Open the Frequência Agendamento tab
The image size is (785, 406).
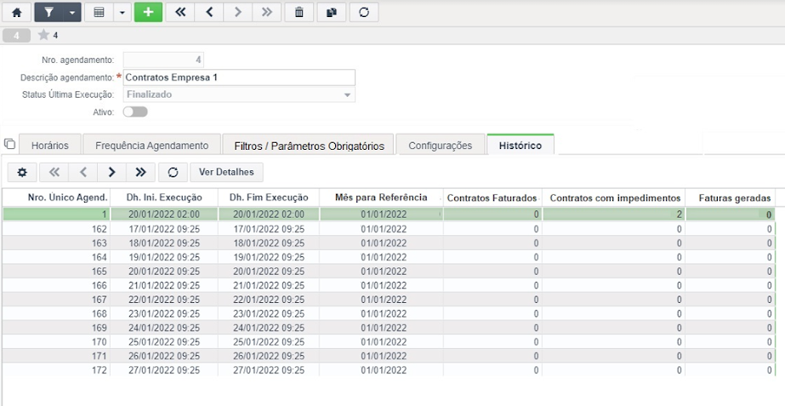[x=151, y=146]
